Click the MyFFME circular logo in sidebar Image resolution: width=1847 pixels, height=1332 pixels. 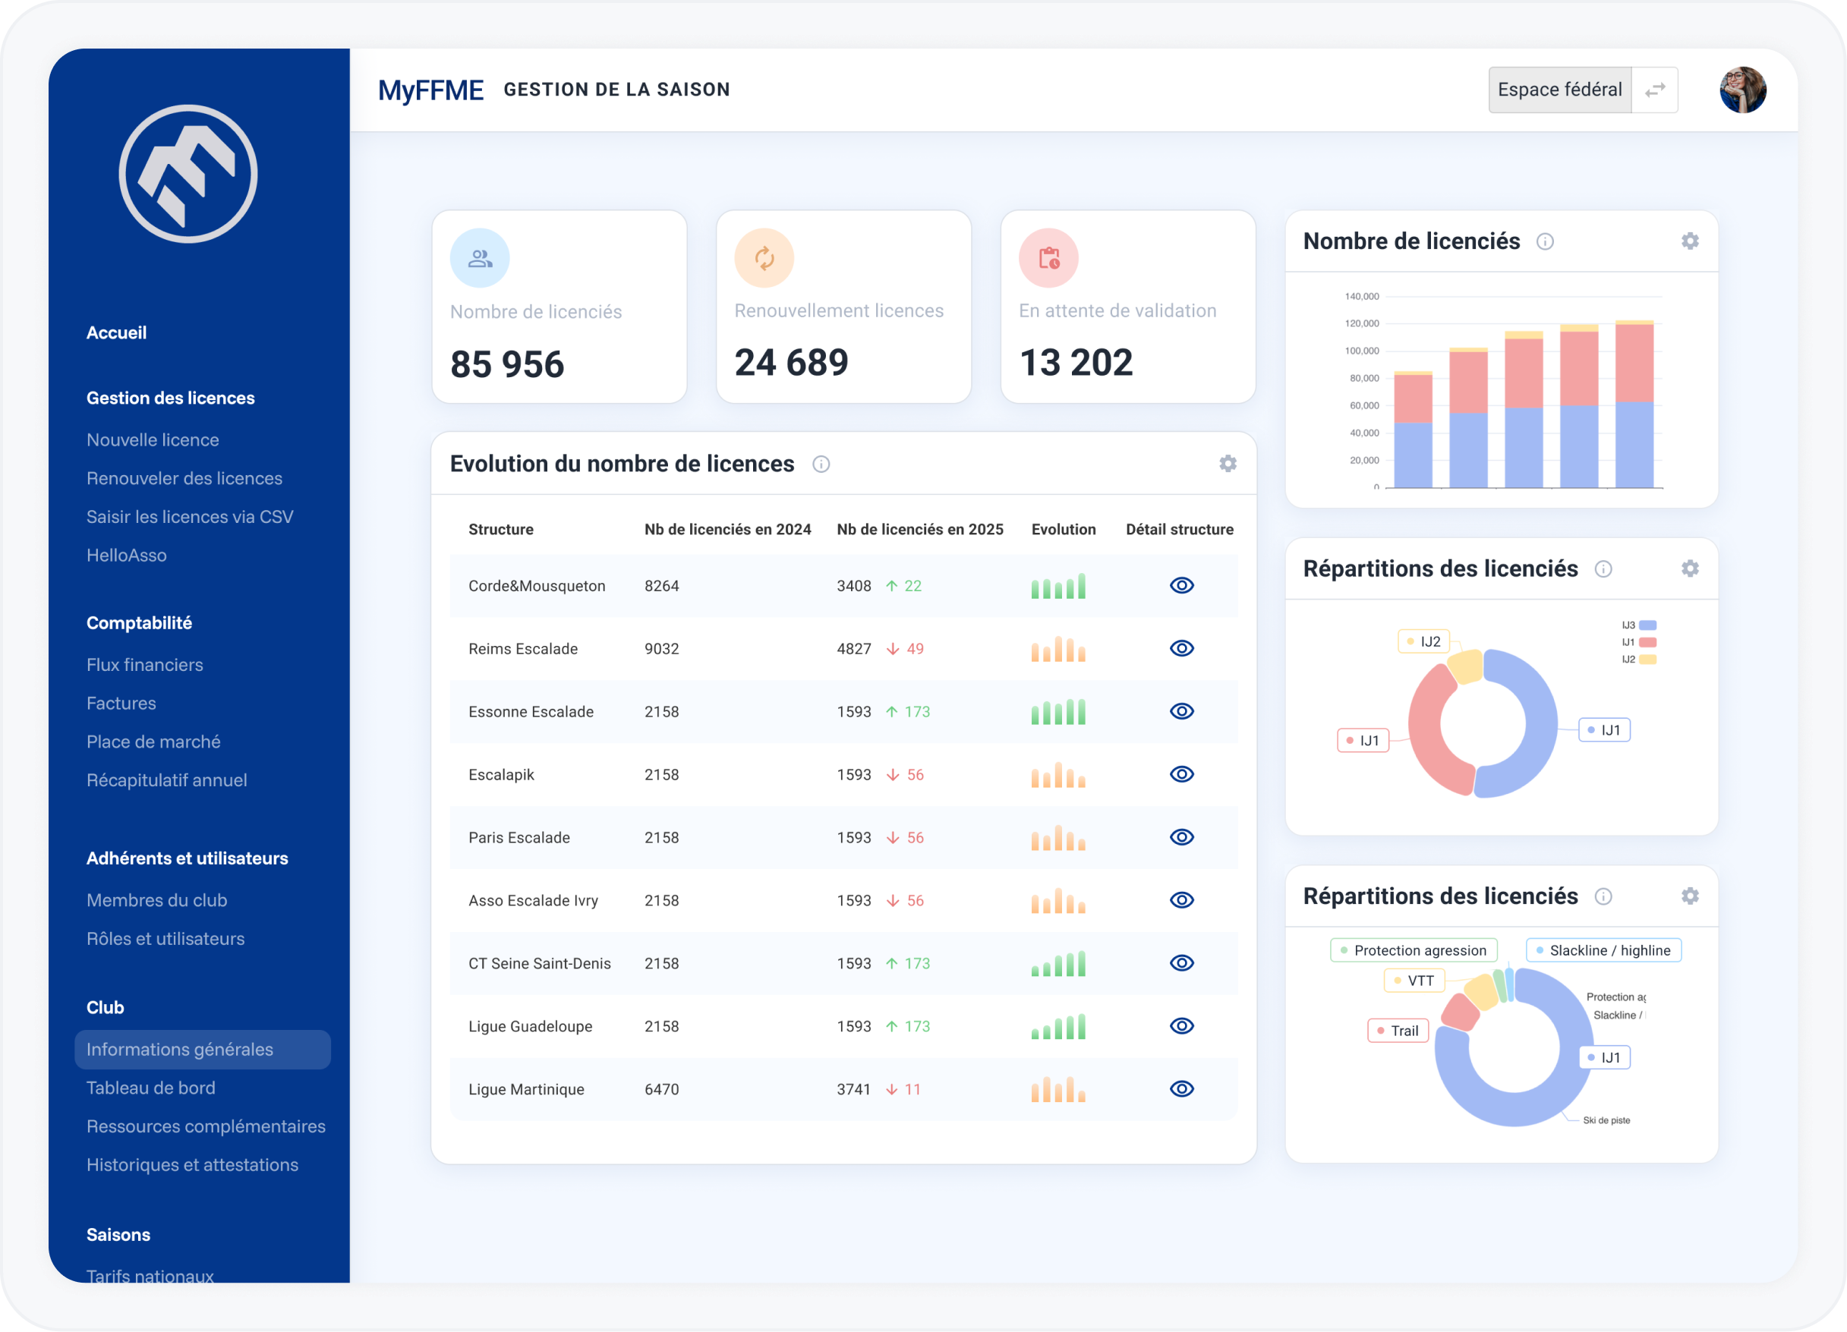[x=188, y=175]
